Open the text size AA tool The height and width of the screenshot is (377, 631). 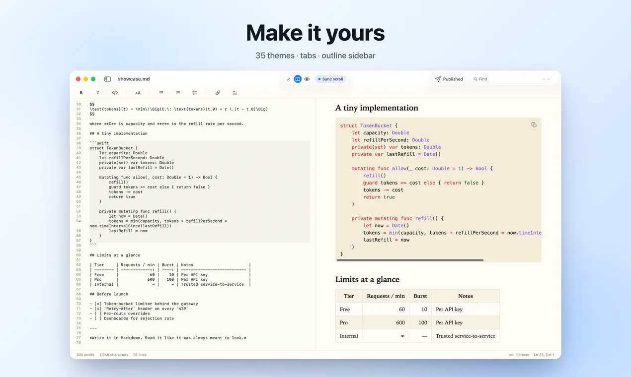(138, 93)
